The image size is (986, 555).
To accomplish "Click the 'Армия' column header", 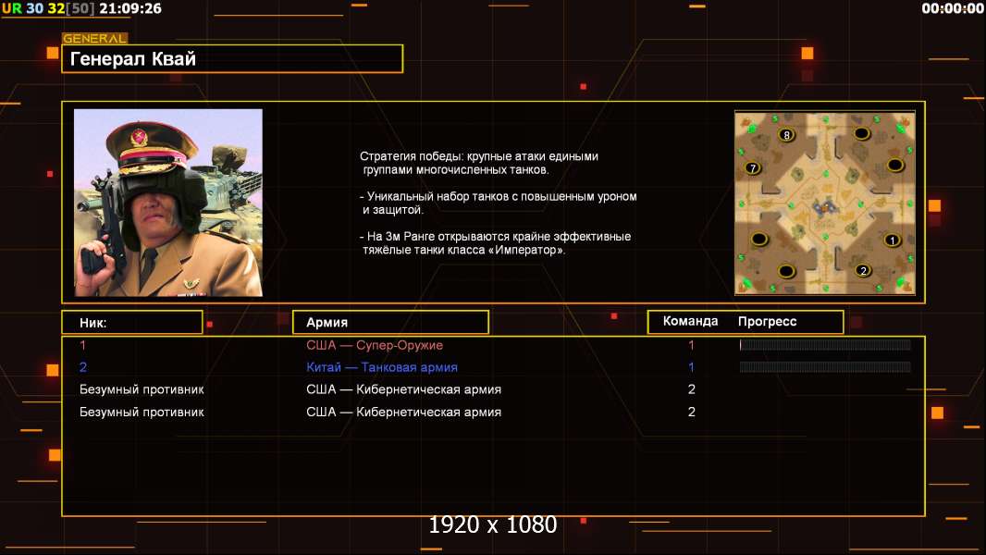I will click(390, 322).
